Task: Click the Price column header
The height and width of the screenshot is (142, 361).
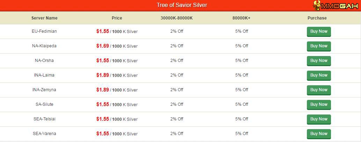Action: tap(117, 18)
